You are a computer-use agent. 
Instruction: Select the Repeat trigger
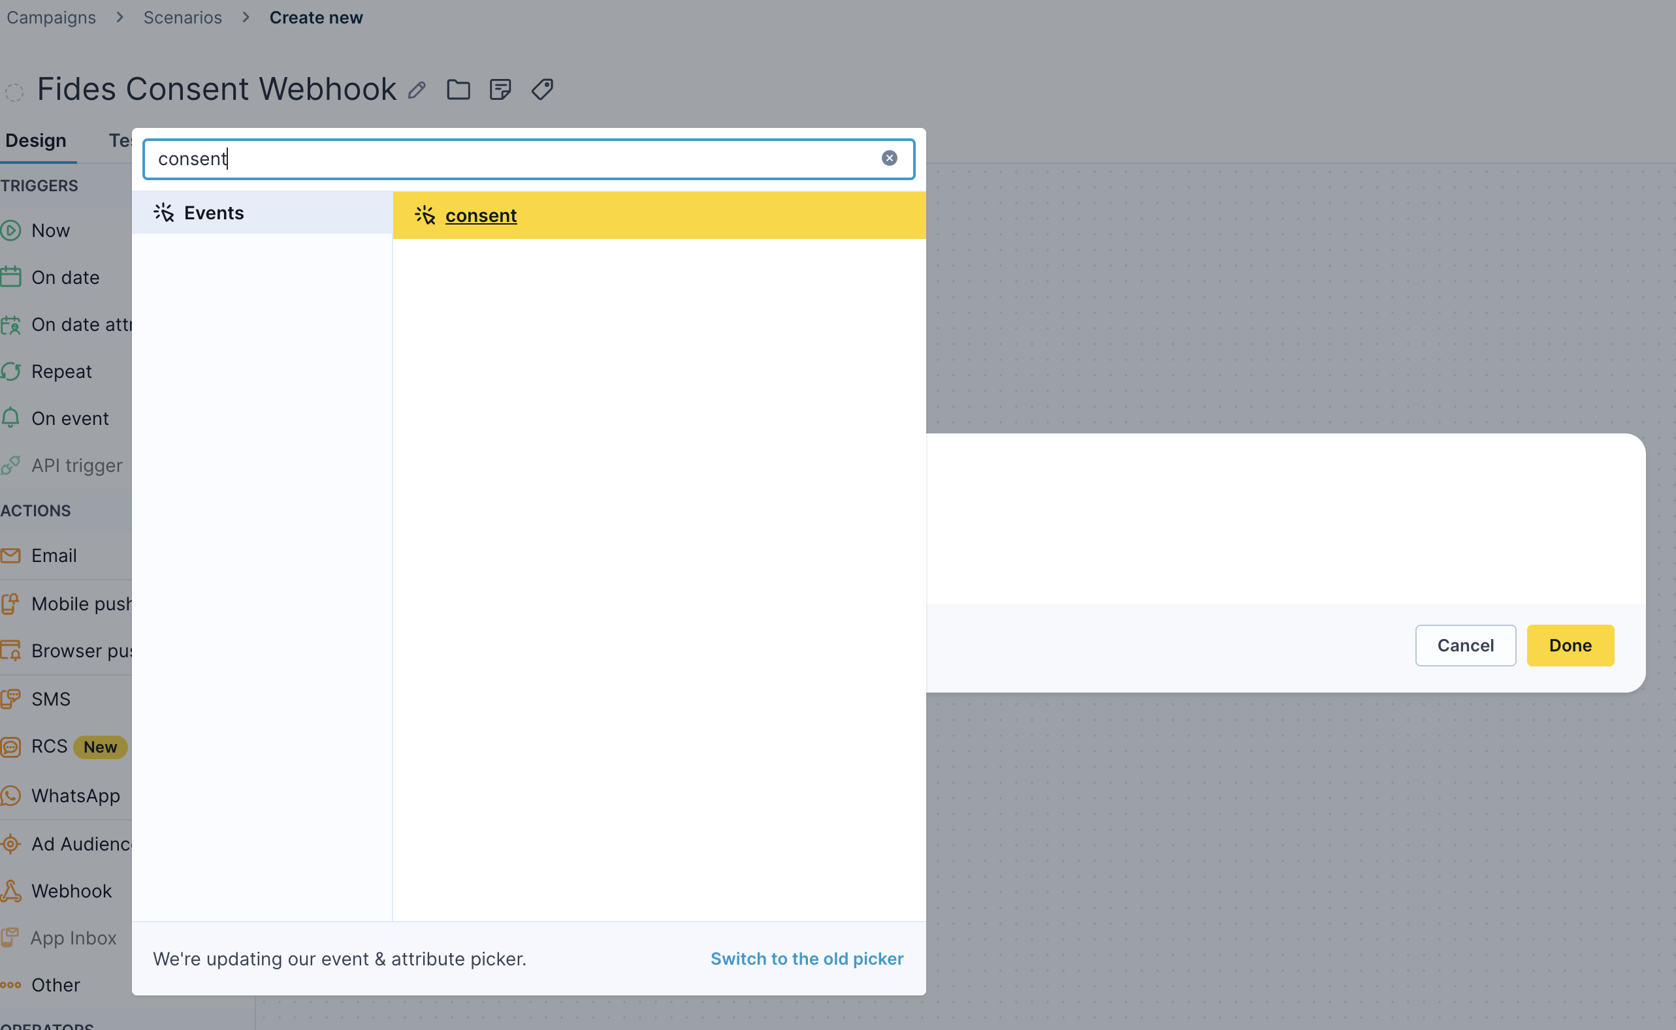coord(61,372)
